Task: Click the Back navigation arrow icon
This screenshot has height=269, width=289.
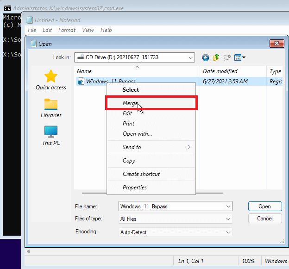Action: 206,57
